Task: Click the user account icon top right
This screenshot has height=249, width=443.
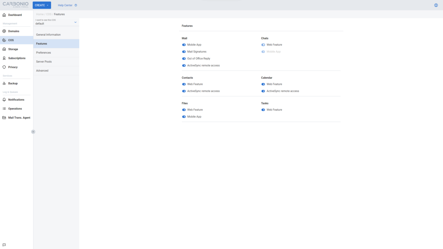Action: pos(436,5)
